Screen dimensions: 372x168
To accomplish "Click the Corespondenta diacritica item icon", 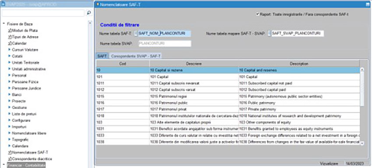I will (10, 159).
